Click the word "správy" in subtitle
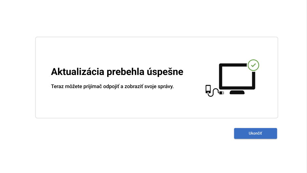Viewport: 307px width, 173px height. click(x=166, y=86)
